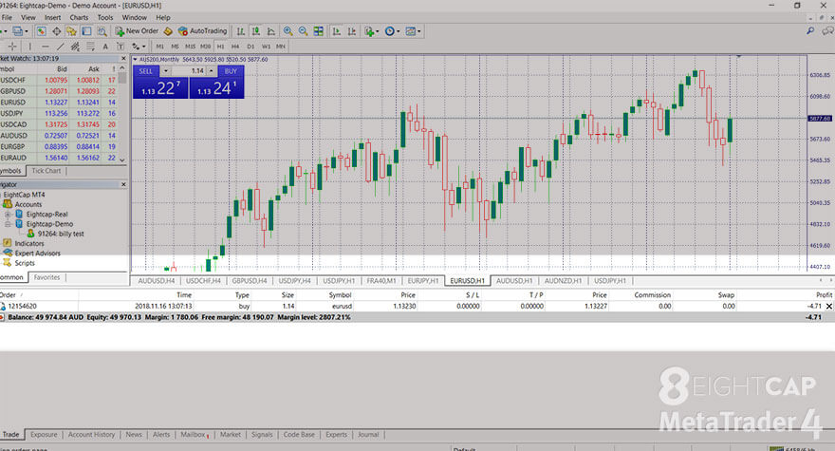The height and width of the screenshot is (451, 835).
Task: Switch to Navigator Favorites tab
Action: pyautogui.click(x=46, y=278)
